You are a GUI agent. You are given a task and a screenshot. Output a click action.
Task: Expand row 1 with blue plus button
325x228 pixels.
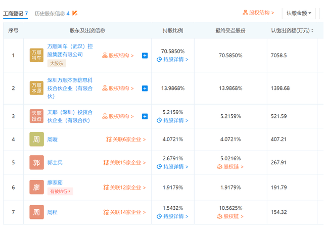(x=145, y=56)
